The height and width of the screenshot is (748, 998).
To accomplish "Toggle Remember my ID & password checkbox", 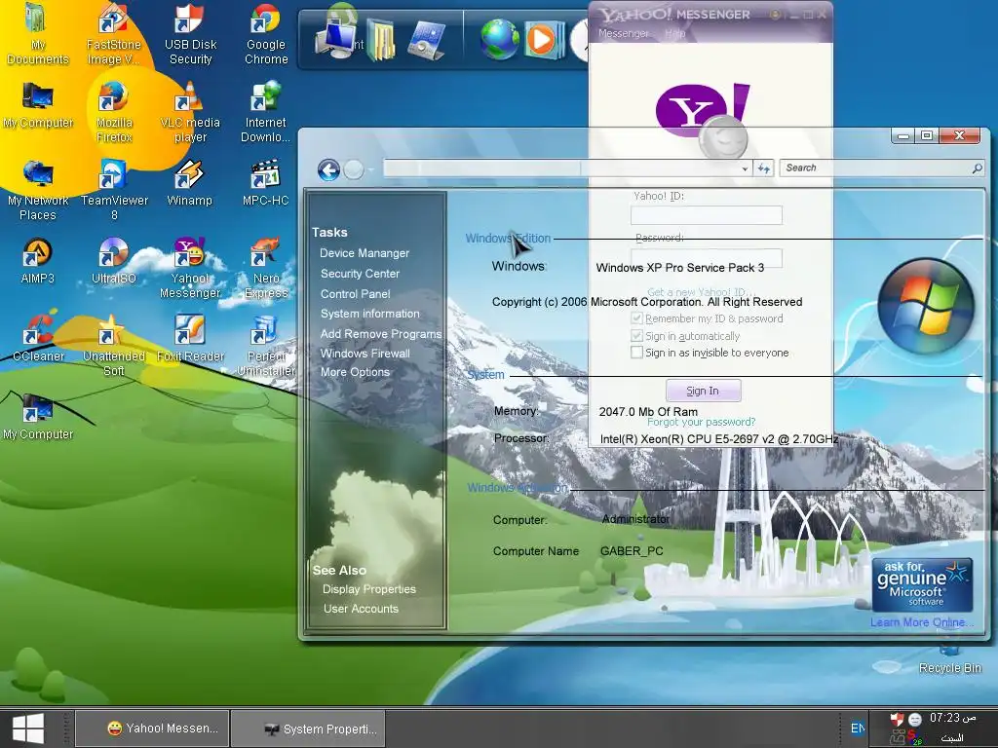I will pyautogui.click(x=636, y=318).
